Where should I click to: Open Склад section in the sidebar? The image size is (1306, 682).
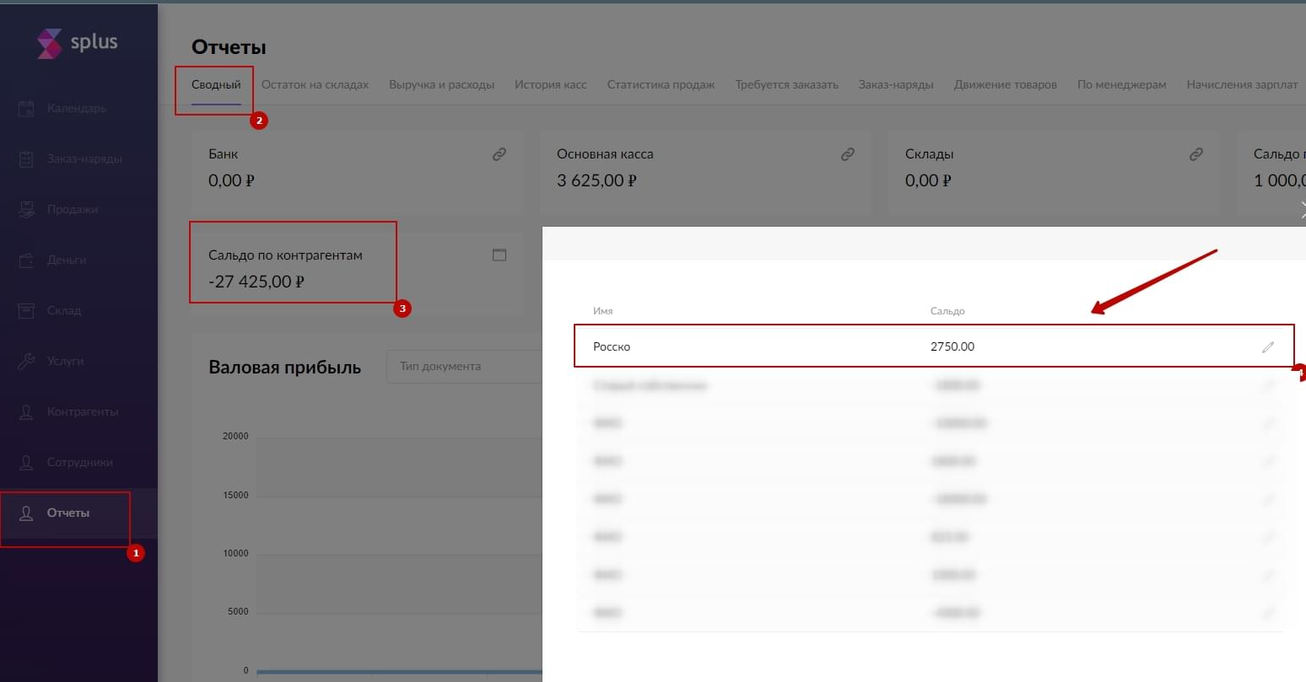[x=64, y=310]
